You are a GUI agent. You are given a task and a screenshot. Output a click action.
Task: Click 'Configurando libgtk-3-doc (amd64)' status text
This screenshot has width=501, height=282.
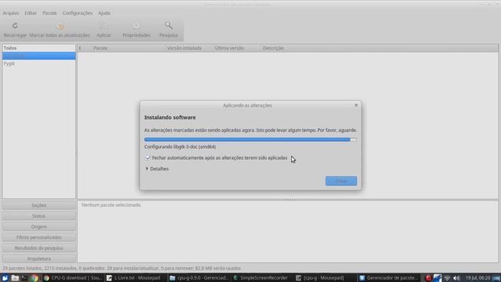[x=180, y=146]
